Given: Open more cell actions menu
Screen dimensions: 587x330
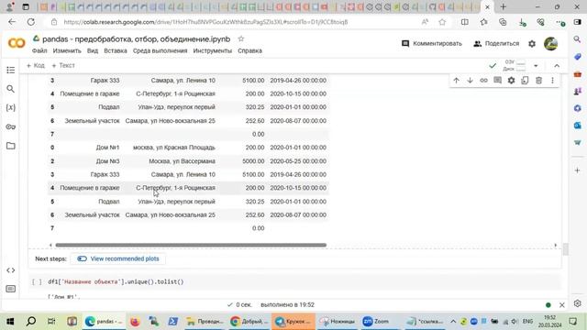Looking at the screenshot, I should tap(552, 81).
